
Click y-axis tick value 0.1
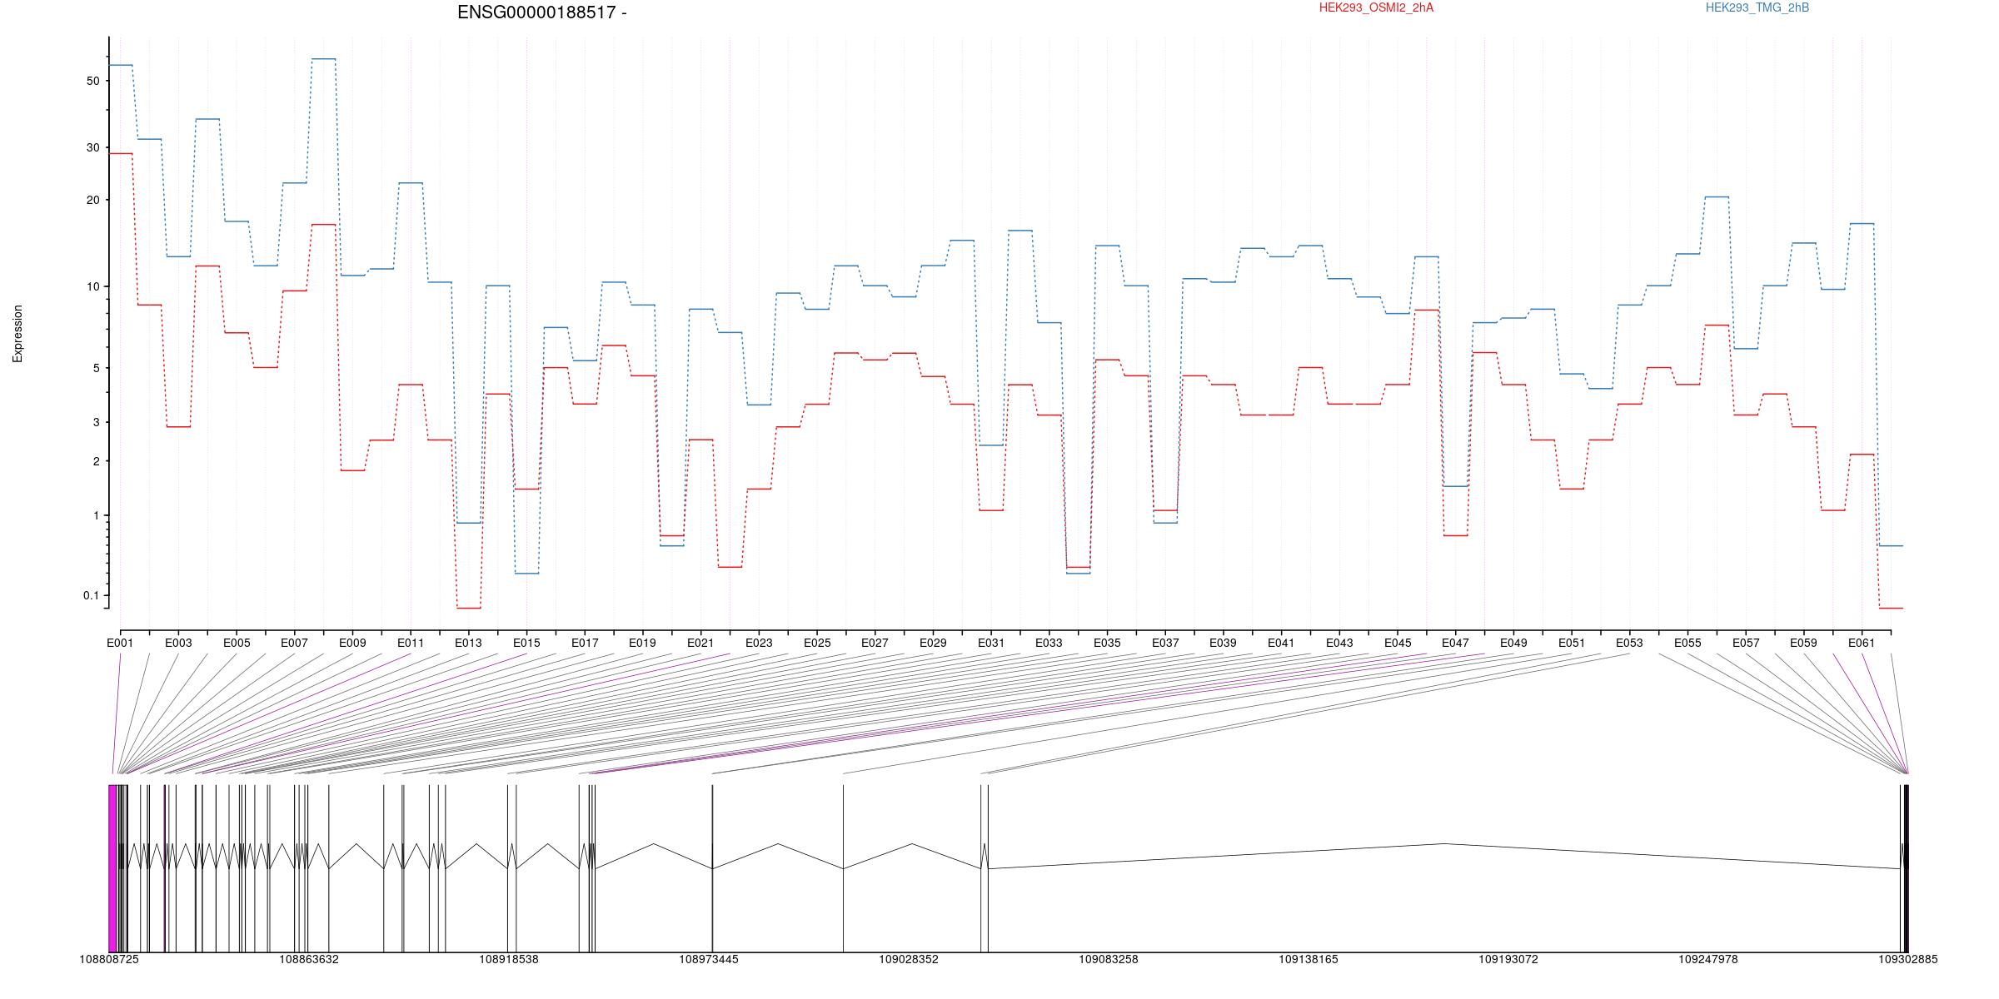[91, 595]
